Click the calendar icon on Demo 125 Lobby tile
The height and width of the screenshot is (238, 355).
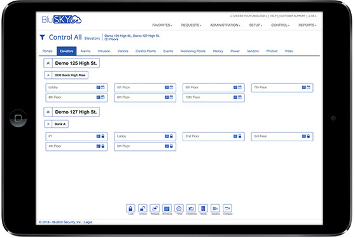click(x=103, y=87)
